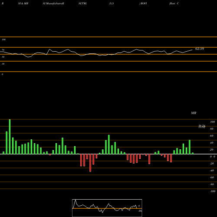The width and height of the screenshot is (217, 217).
Task: Click the 100 label on the RSI axis
Action: (x=3, y=39)
